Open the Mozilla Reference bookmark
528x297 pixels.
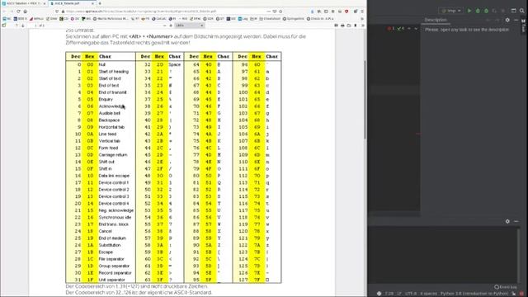(111, 19)
